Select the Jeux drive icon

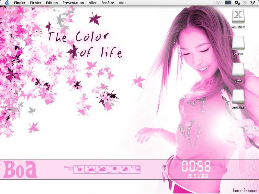point(238,70)
